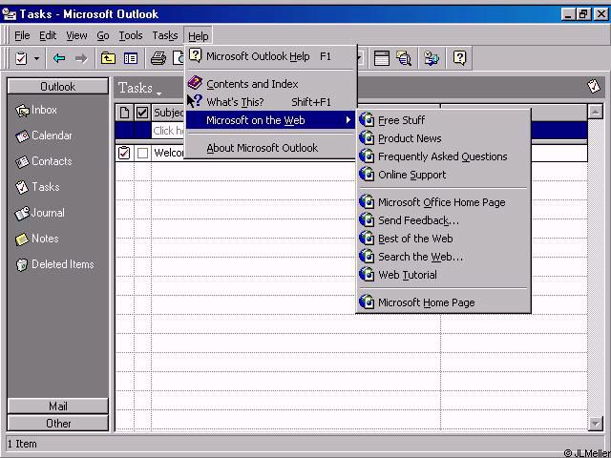Open Contacts in Outlook bar
The width and height of the screenshot is (611, 458).
44,161
